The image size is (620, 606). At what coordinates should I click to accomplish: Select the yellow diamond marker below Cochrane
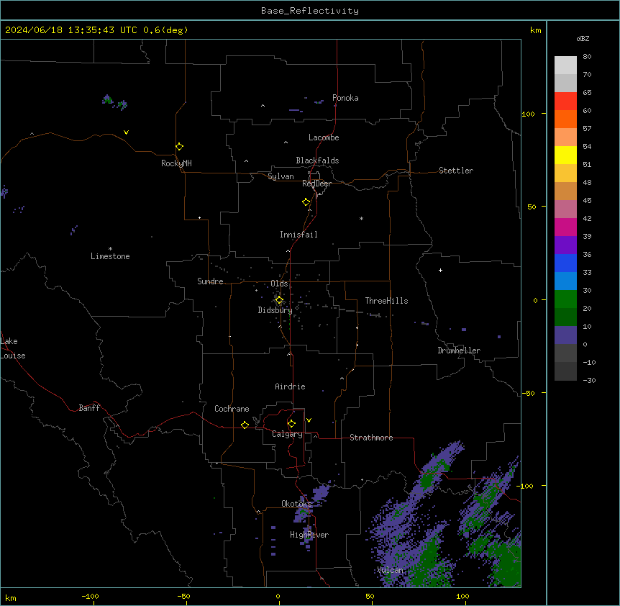click(x=245, y=425)
